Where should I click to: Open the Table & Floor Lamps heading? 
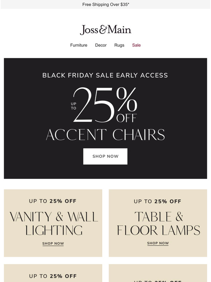pyautogui.click(x=158, y=223)
